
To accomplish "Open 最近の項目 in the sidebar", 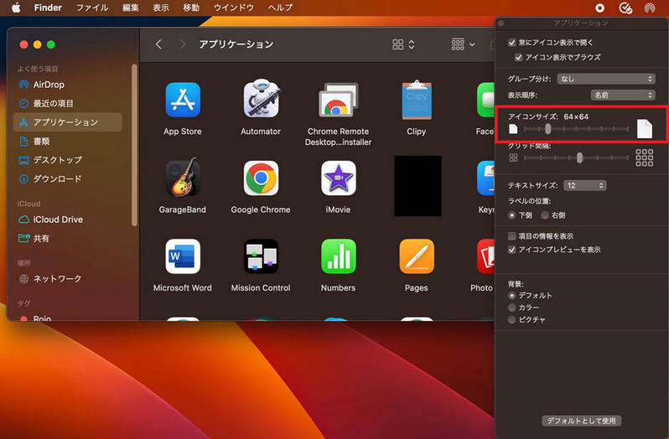I will click(x=68, y=103).
